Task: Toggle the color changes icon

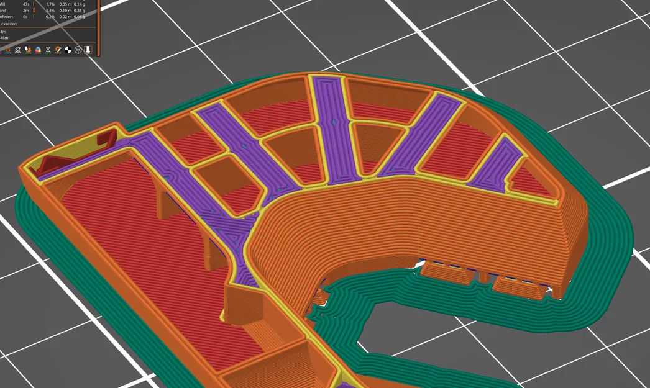Action: [x=38, y=50]
